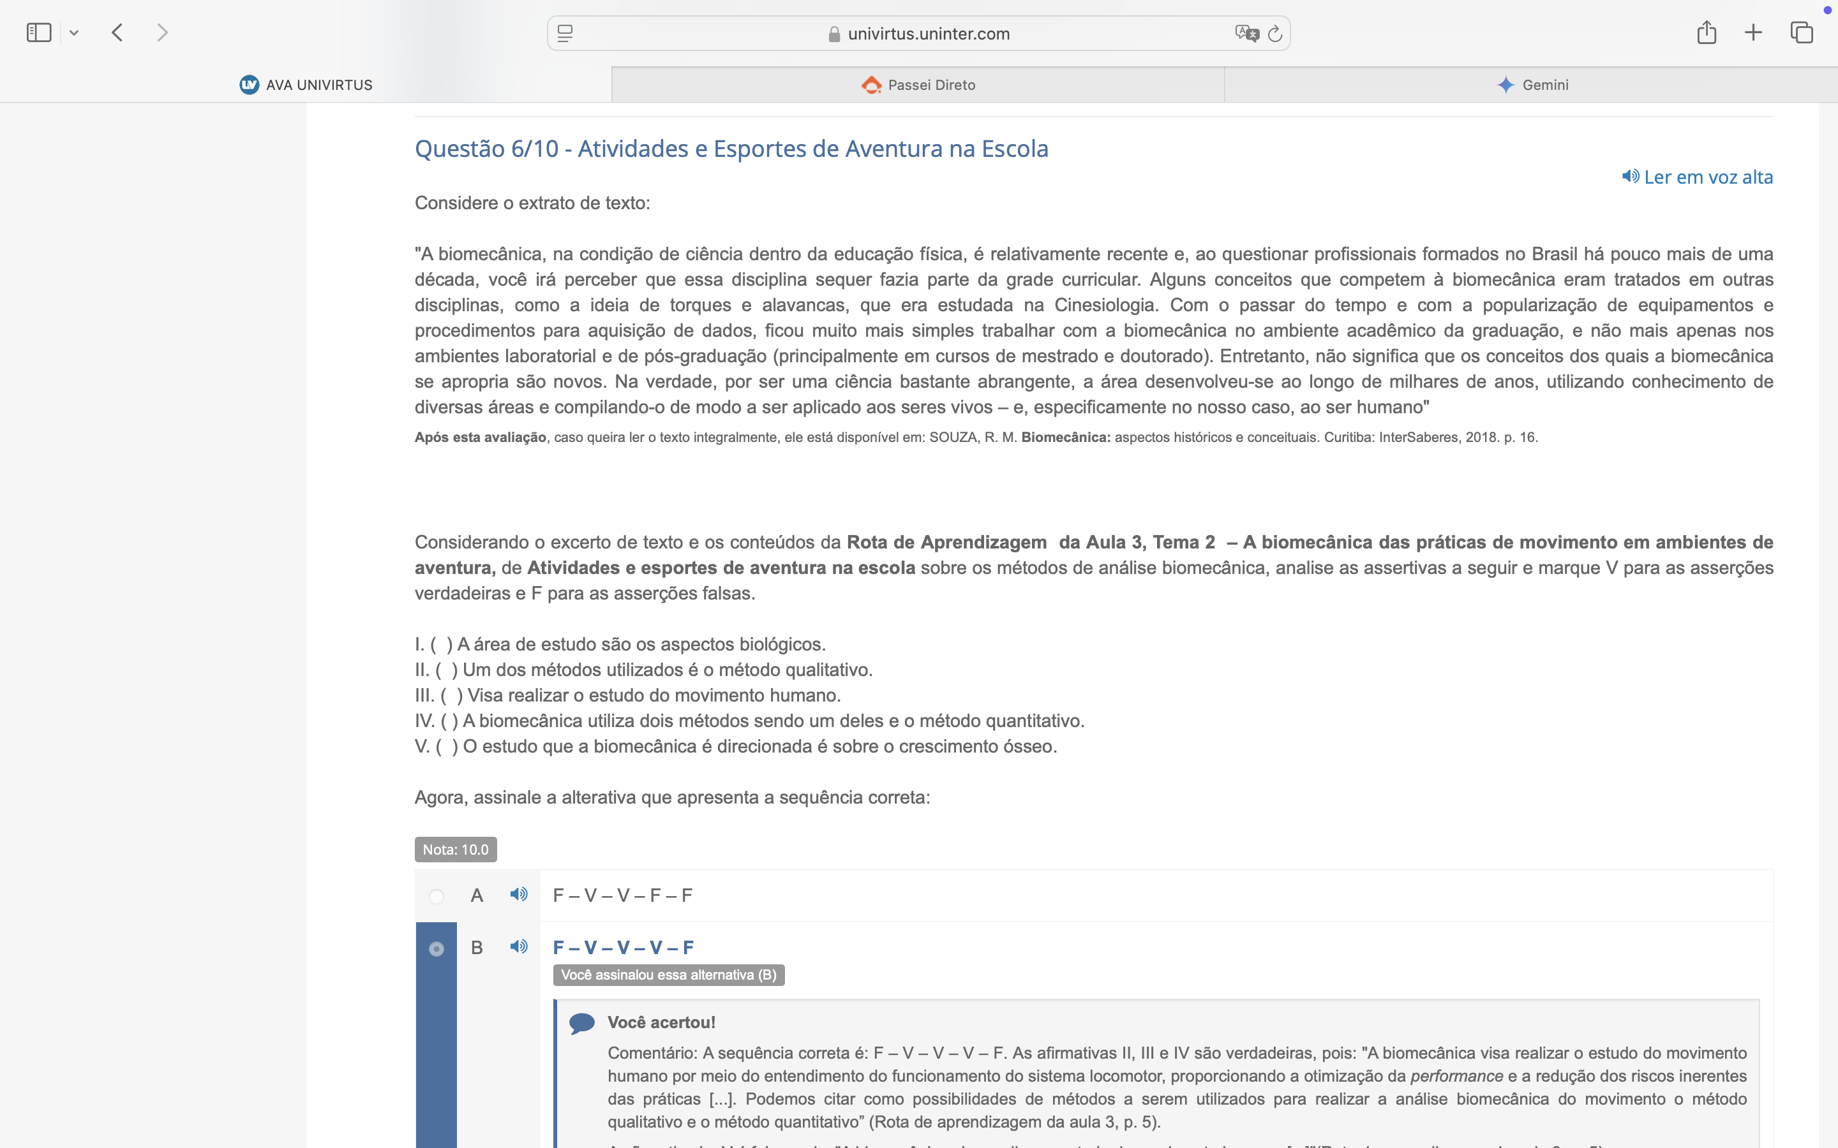Screen dimensions: 1838x1148
Task: Open the page reader menu icon
Action: click(x=565, y=33)
